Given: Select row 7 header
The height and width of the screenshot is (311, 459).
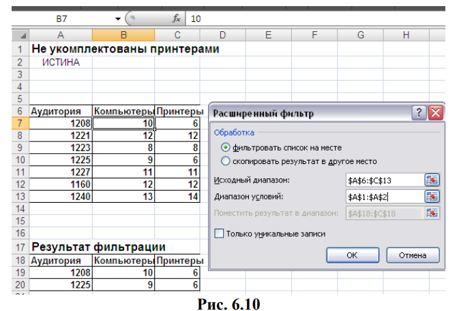Looking at the screenshot, I should click(x=20, y=124).
